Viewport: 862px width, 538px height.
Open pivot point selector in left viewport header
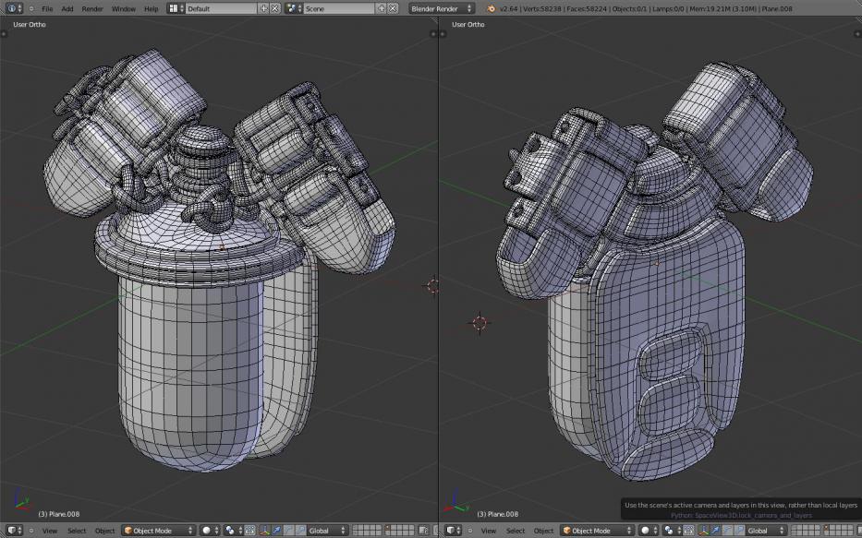pos(231,531)
